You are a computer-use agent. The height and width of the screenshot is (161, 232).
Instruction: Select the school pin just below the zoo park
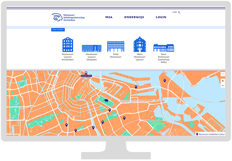click(x=110, y=110)
